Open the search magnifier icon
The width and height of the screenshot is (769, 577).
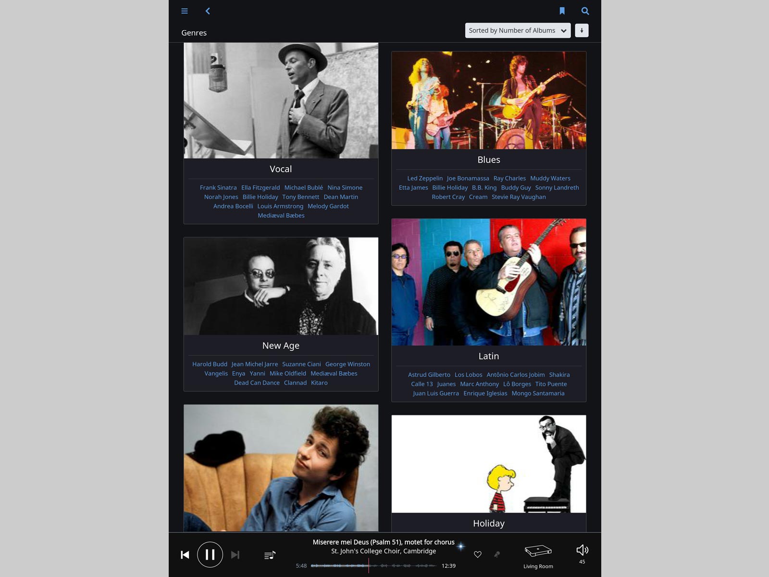click(x=585, y=11)
